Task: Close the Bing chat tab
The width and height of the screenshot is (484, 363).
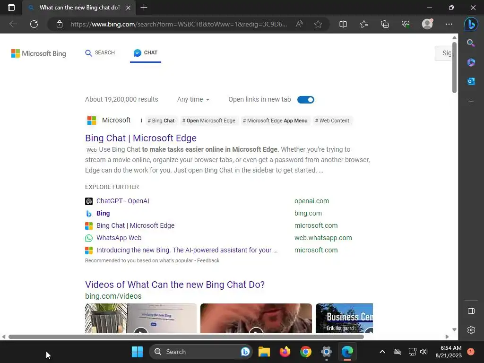Action: [x=129, y=8]
